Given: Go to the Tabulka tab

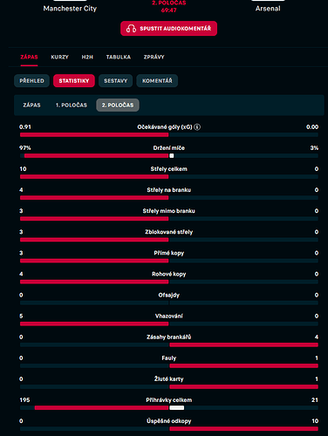Looking at the screenshot, I should (x=119, y=57).
